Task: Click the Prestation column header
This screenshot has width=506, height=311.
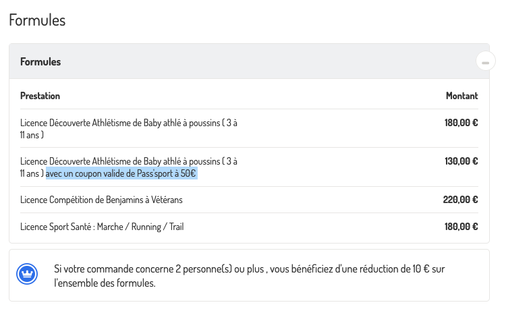Action: point(40,96)
